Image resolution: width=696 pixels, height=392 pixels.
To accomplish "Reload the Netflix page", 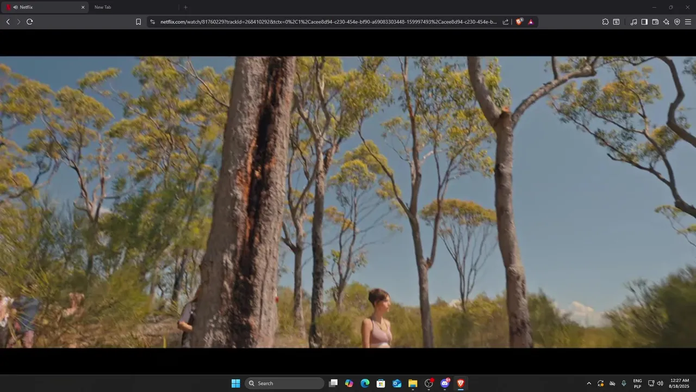I will pyautogui.click(x=30, y=22).
